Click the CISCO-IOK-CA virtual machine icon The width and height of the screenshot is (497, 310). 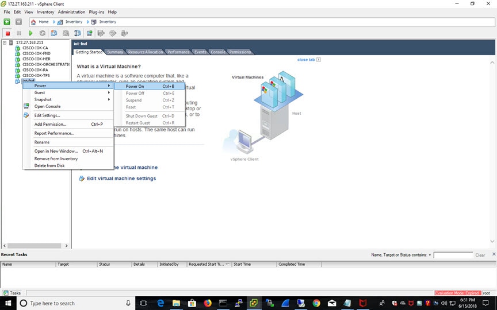tap(18, 48)
